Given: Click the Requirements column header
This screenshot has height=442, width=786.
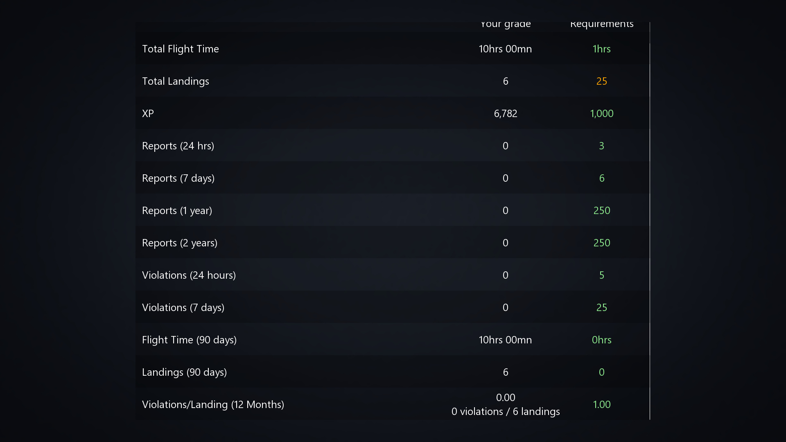Looking at the screenshot, I should tap(601, 25).
